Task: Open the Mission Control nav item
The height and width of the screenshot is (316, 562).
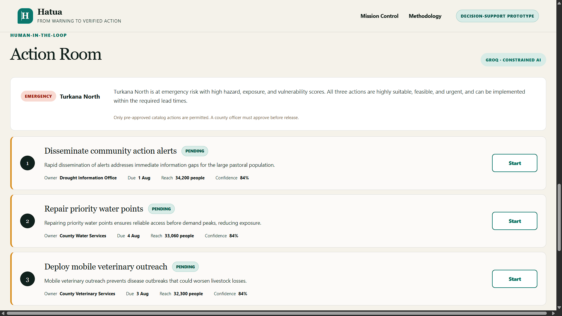Action: tap(379, 16)
